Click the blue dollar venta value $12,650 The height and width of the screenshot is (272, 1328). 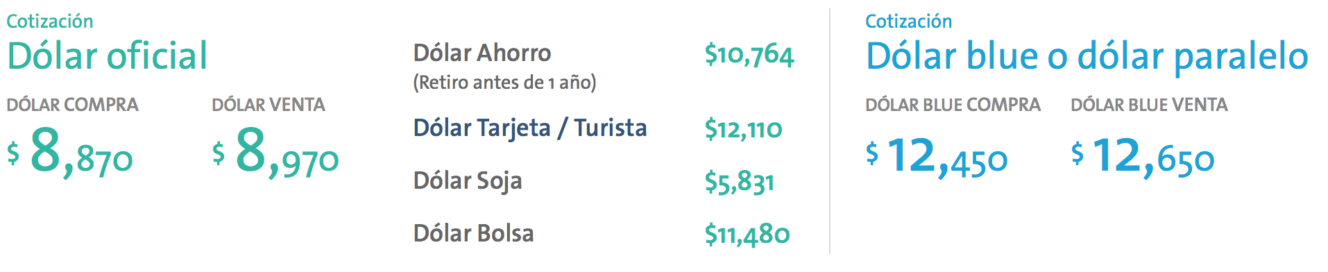1143,156
